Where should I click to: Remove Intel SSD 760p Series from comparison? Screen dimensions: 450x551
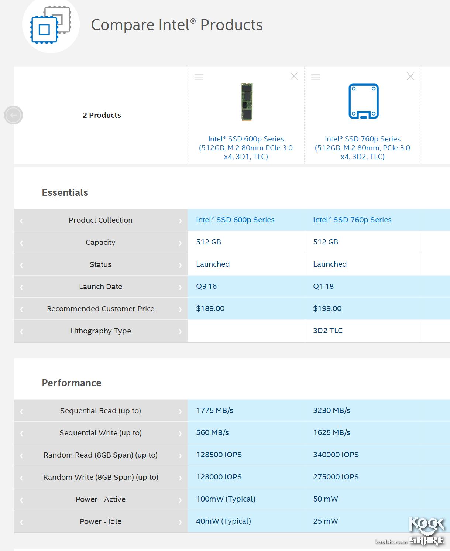411,76
